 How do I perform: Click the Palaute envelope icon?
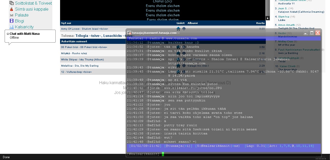point(11,15)
